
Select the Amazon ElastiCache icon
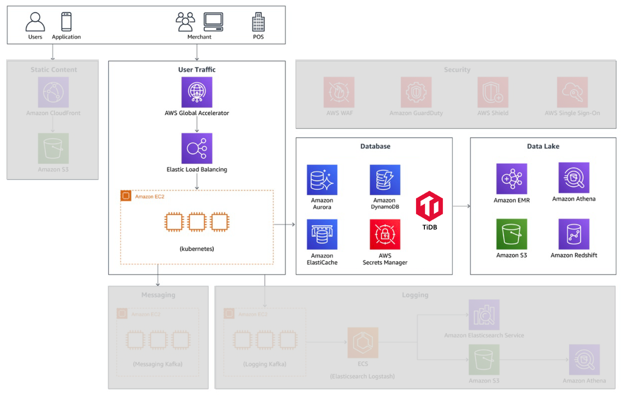pyautogui.click(x=322, y=234)
